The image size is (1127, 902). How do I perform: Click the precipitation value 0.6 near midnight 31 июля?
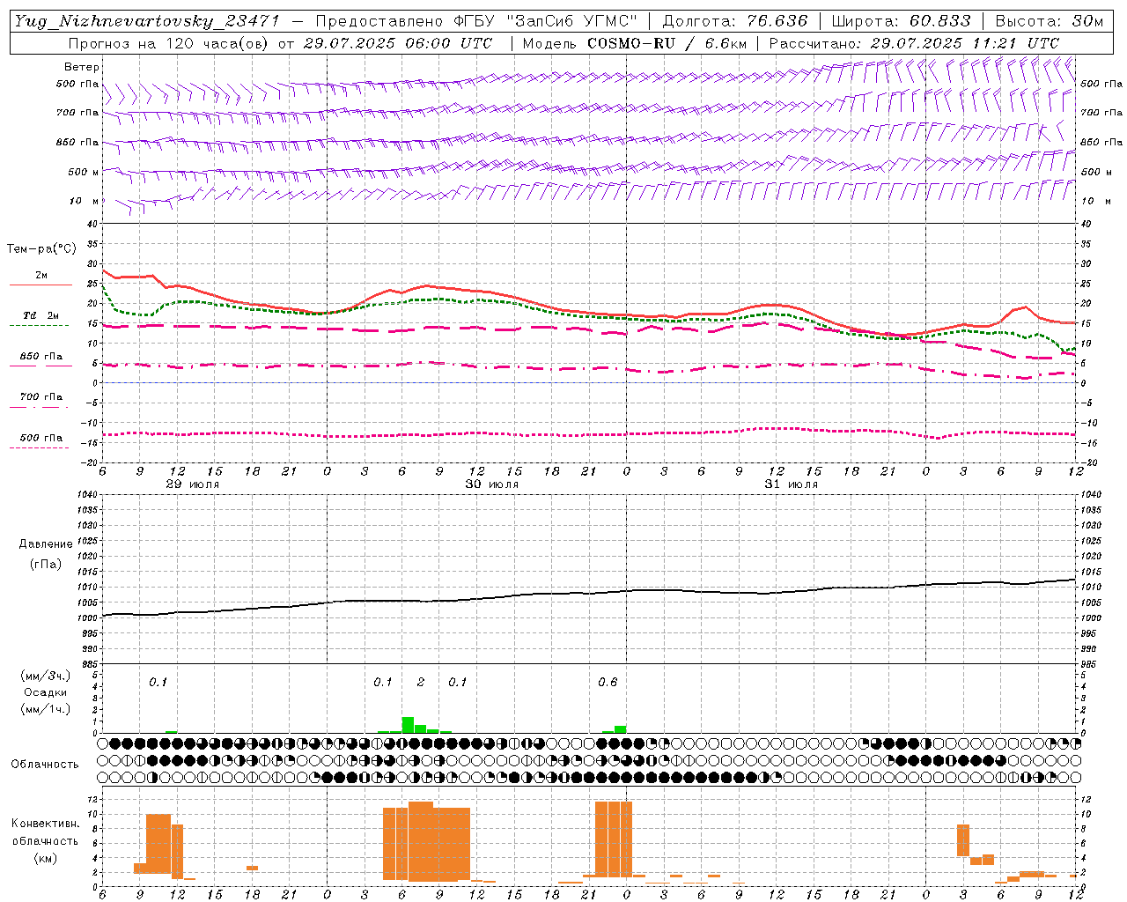(608, 683)
